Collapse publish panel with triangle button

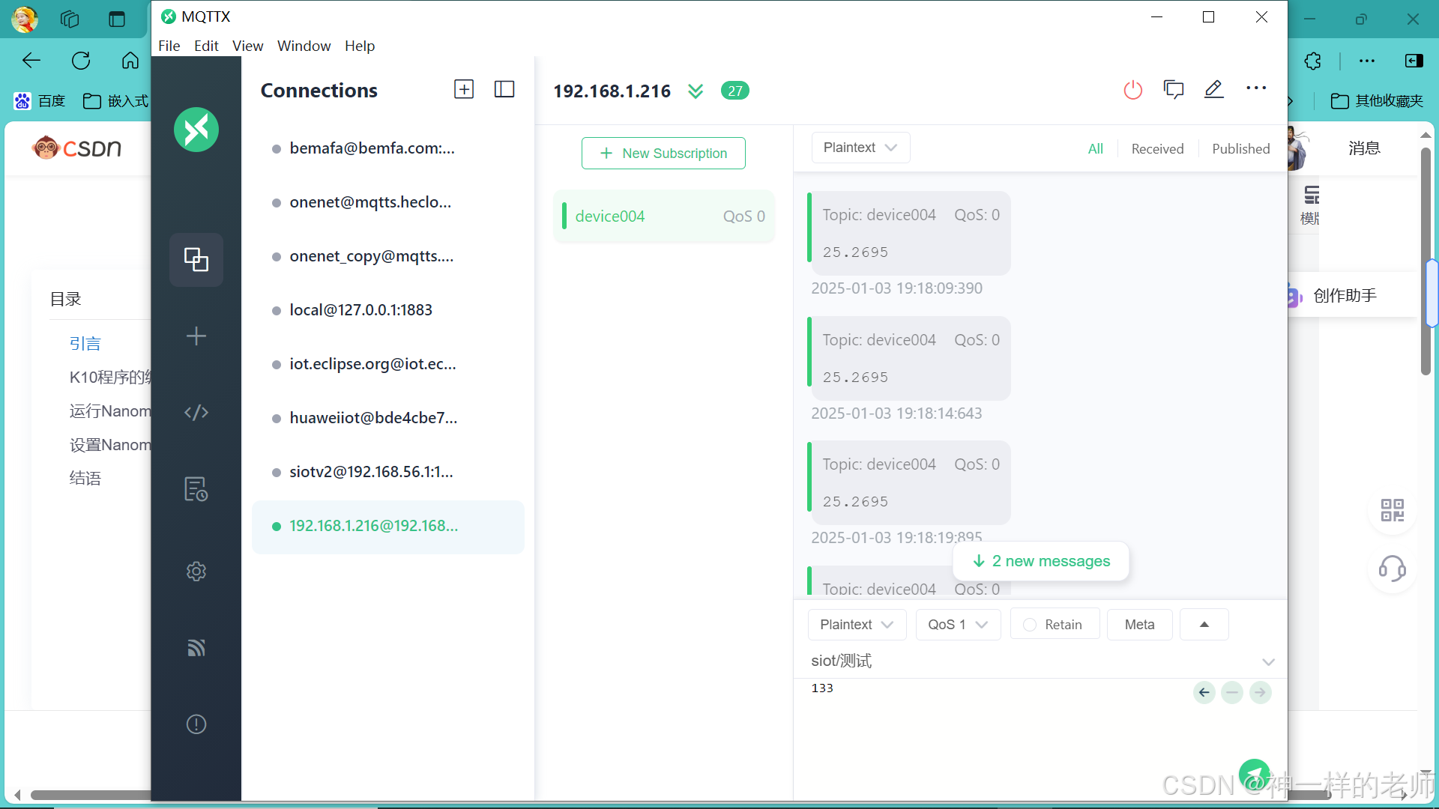[x=1204, y=624]
